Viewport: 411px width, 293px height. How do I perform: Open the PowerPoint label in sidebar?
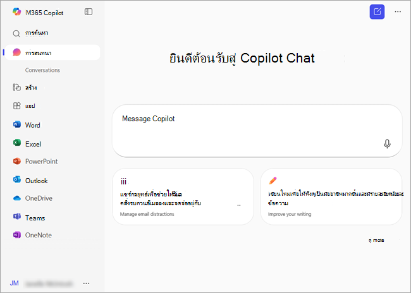pos(41,161)
